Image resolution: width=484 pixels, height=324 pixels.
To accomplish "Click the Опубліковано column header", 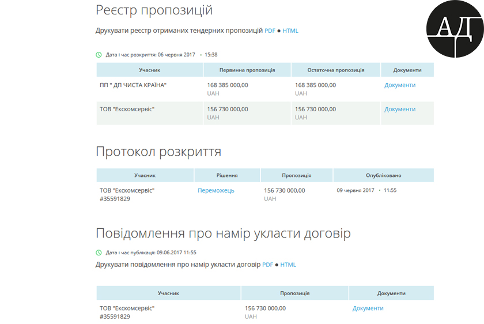I will click(x=383, y=175).
